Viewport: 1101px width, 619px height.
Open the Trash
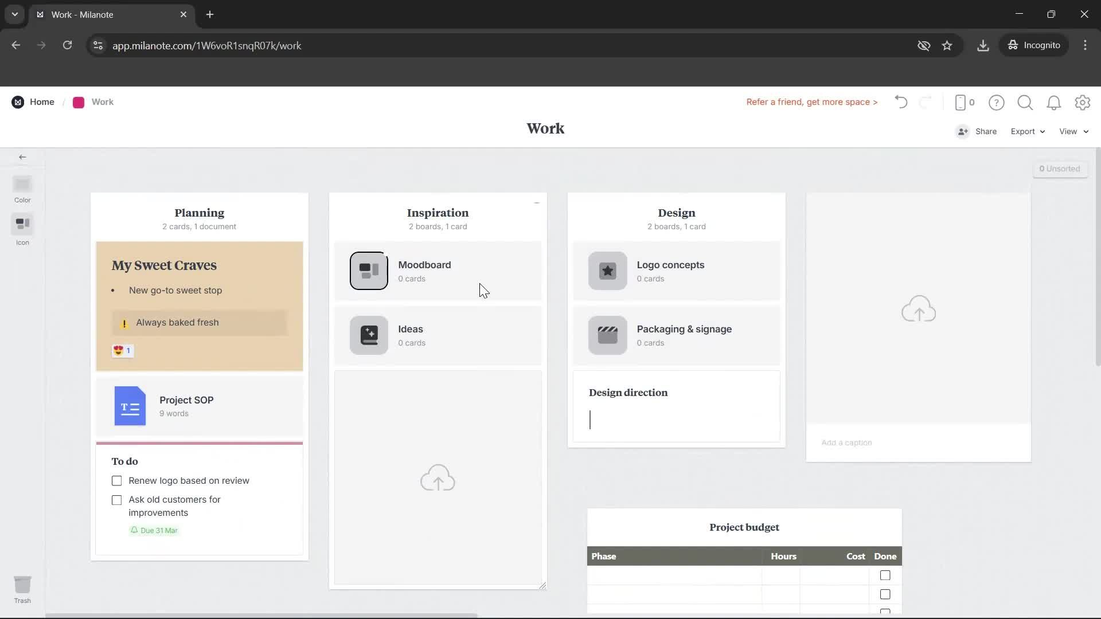coord(23,585)
